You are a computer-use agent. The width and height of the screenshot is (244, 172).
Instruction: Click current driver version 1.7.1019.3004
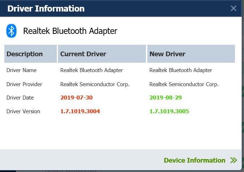[80, 111]
